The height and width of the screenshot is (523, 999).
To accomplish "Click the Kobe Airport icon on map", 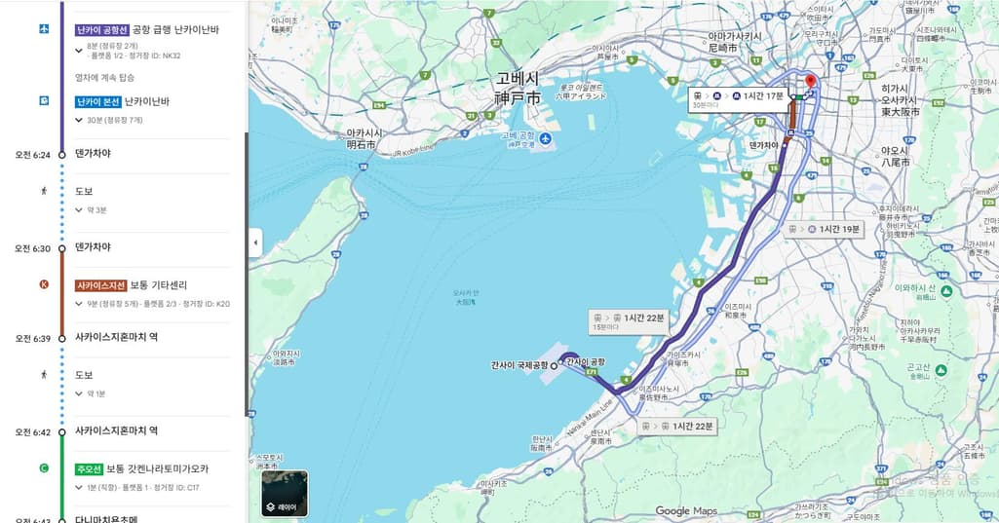I will tap(545, 138).
